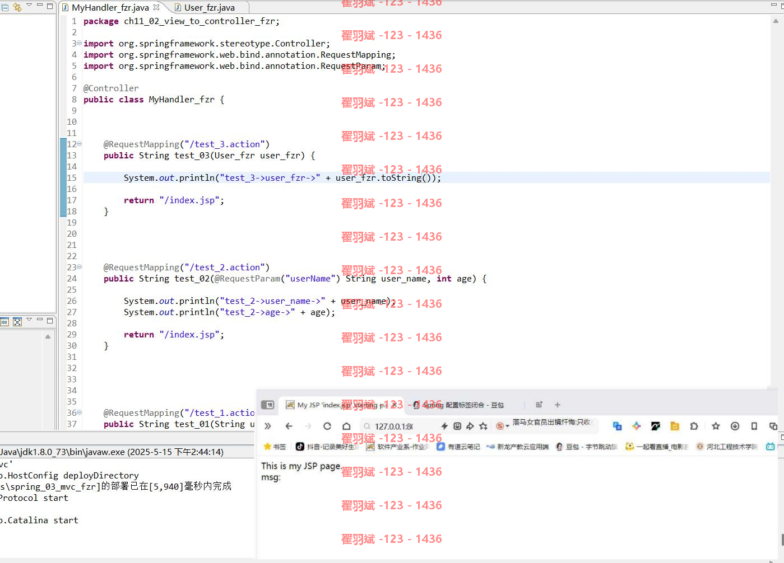Click the focus icon in lower-left panel toolbar
784x563 pixels.
tap(17, 322)
